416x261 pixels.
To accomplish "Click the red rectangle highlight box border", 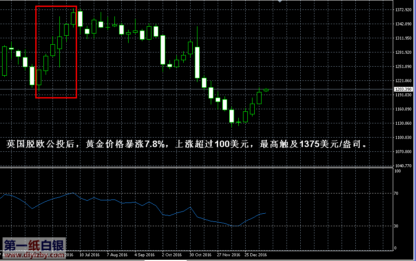I will point(36,52).
